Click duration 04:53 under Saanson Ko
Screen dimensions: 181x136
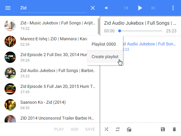click(x=25, y=108)
